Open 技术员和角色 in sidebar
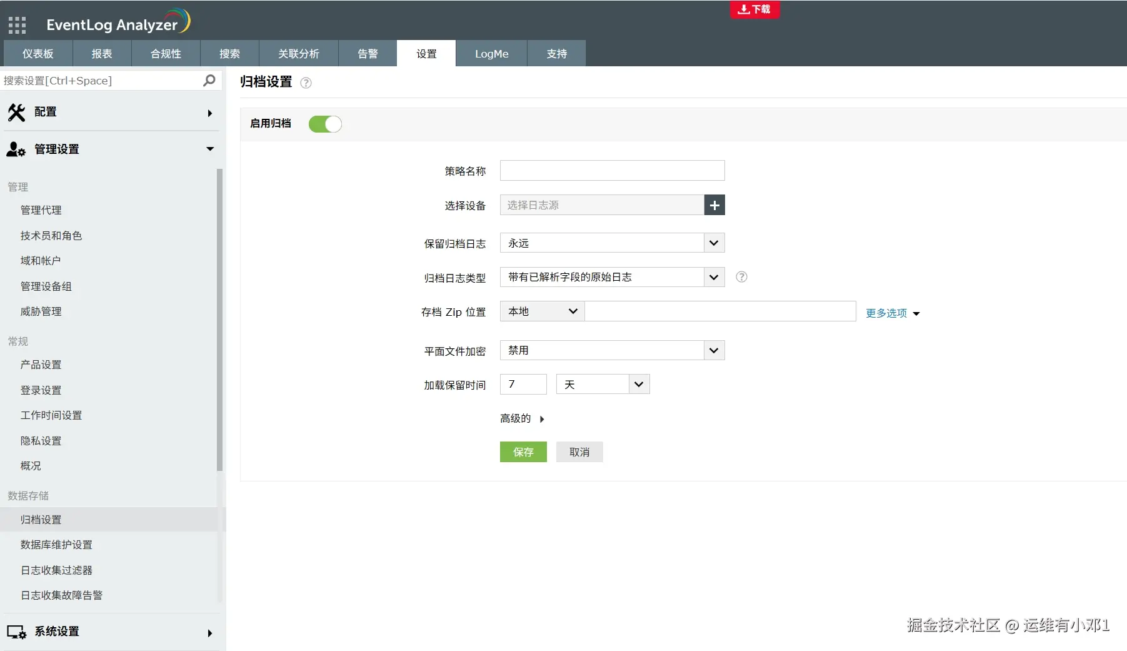Viewport: 1127px width, 651px height. pos(51,236)
